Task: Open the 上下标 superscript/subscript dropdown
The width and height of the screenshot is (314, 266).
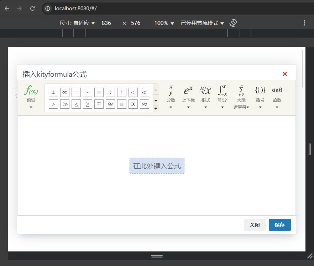Action: point(188,97)
